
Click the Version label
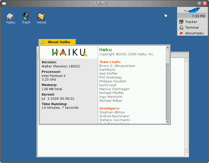(x=49, y=62)
